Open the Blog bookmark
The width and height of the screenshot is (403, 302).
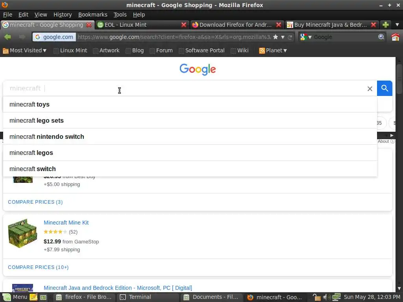tap(135, 51)
